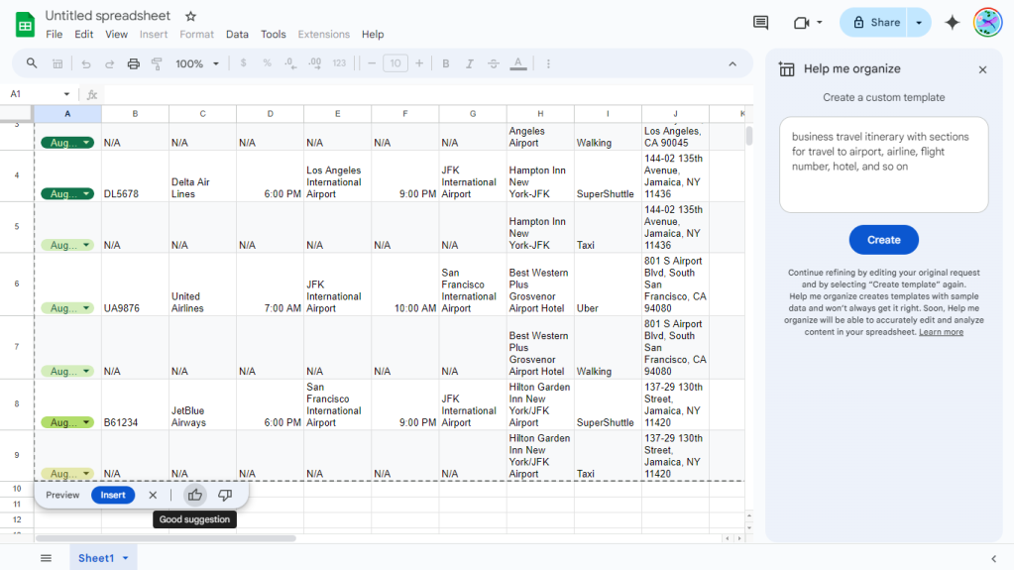Click the Preview button
The image size is (1014, 570).
(x=62, y=495)
